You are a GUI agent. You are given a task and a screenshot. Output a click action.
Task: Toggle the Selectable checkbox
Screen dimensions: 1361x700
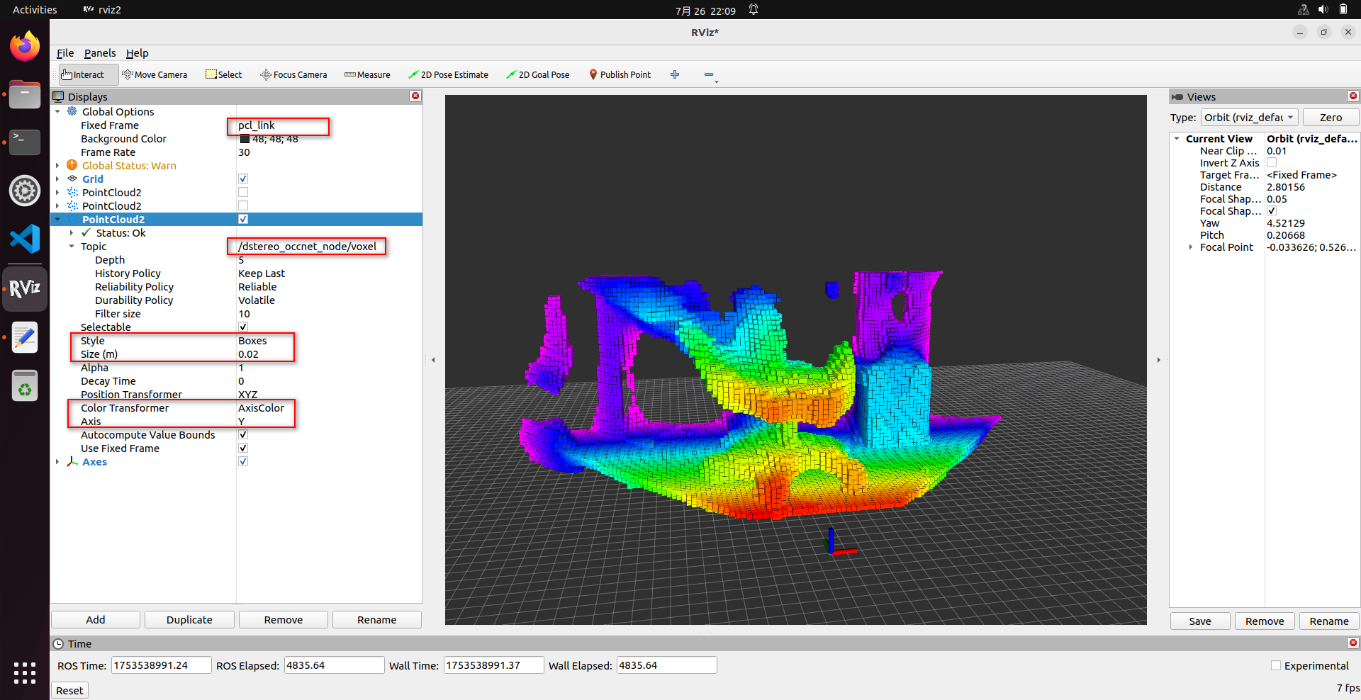(243, 327)
